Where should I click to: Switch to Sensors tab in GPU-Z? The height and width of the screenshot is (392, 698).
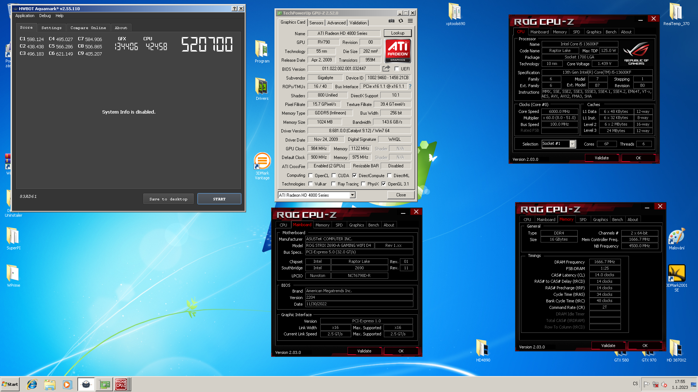pyautogui.click(x=316, y=23)
